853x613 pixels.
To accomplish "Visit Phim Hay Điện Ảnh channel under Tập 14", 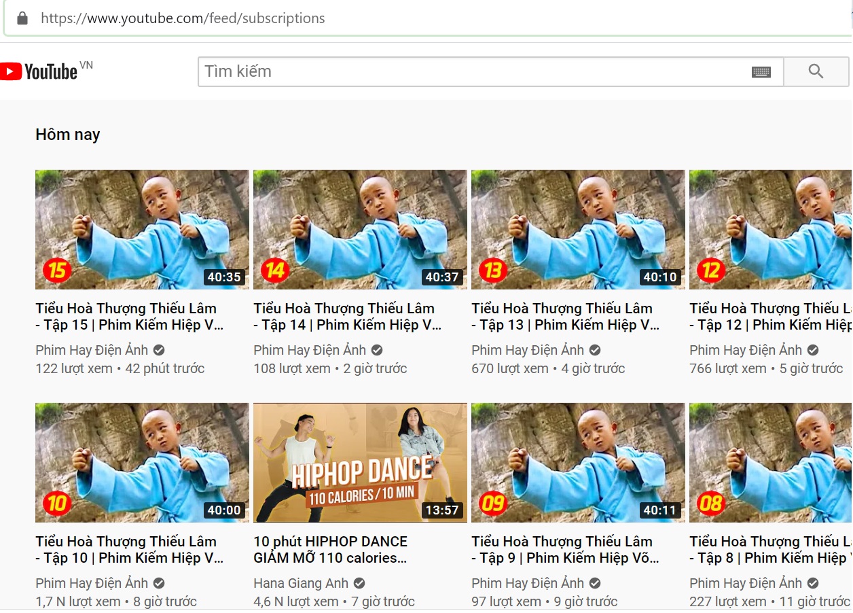I will click(310, 350).
